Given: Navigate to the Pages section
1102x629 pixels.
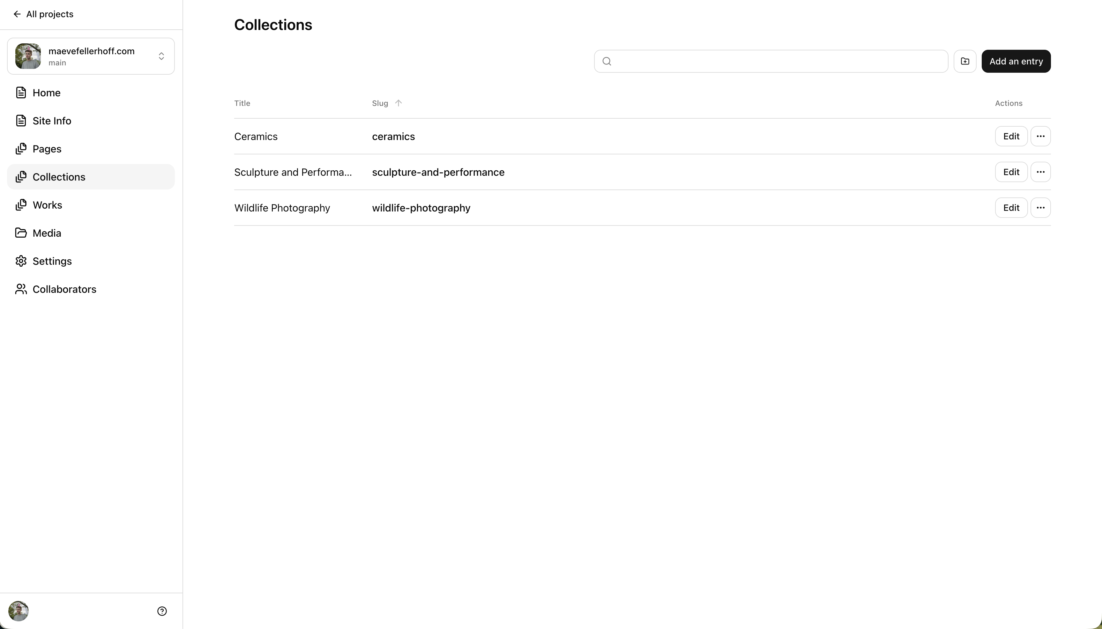Looking at the screenshot, I should [x=47, y=149].
